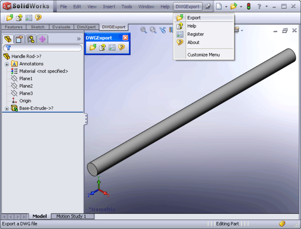Click the SolidWorks logo
Viewport: 301px width, 229px height.
tap(26, 6)
